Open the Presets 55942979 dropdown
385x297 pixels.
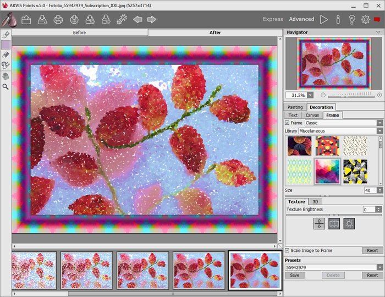pyautogui.click(x=380, y=267)
